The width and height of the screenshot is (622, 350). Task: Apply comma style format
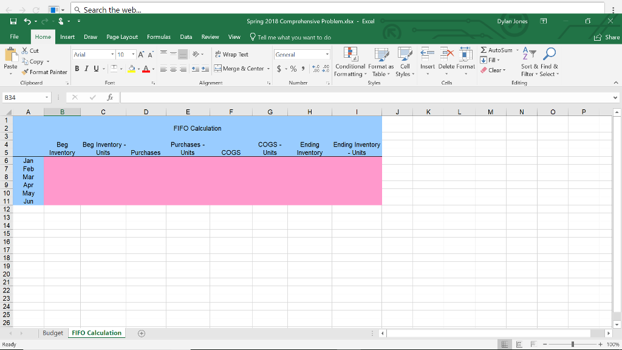click(x=303, y=69)
